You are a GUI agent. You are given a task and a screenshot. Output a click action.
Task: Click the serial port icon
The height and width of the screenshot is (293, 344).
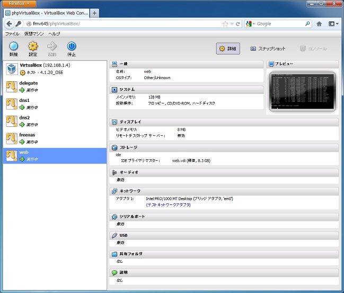[x=114, y=217]
